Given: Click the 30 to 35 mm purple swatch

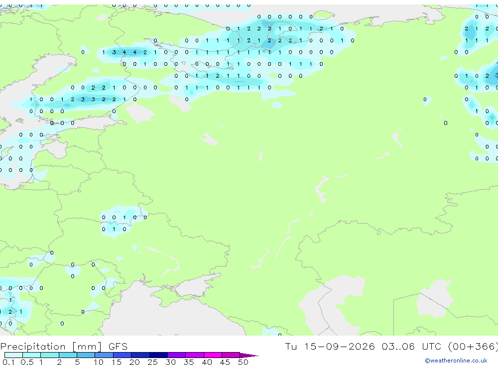Looking at the screenshot, I should [x=177, y=355].
